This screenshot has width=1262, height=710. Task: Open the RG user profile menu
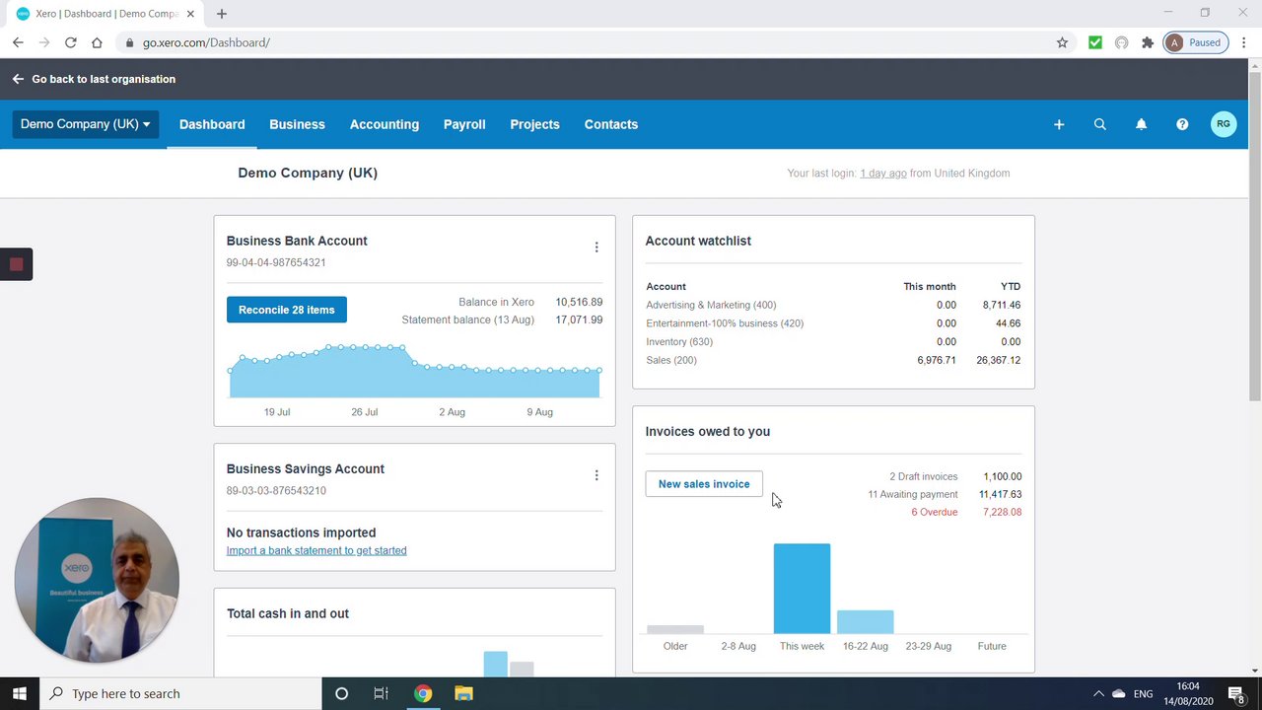(1224, 124)
